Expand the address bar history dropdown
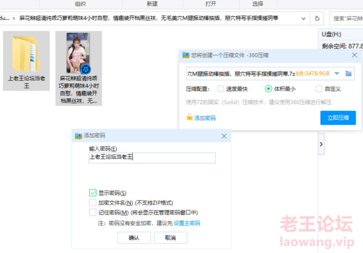The image size is (363, 253). 303,19
